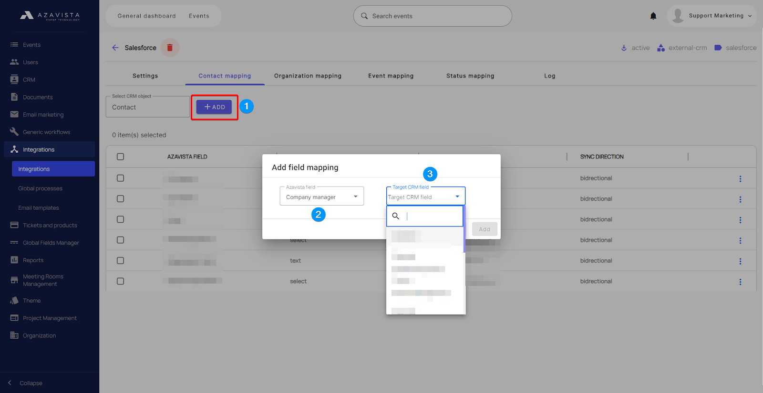Focus the Search events field
Image resolution: width=763 pixels, height=393 pixels.
tap(433, 16)
